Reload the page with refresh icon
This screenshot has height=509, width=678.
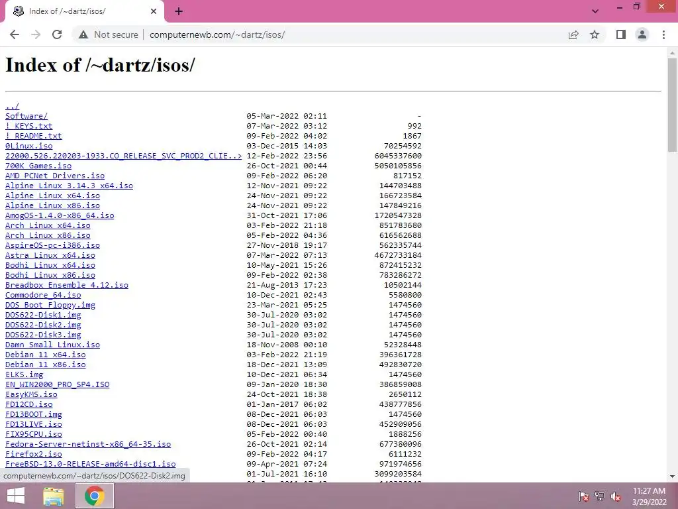click(57, 34)
